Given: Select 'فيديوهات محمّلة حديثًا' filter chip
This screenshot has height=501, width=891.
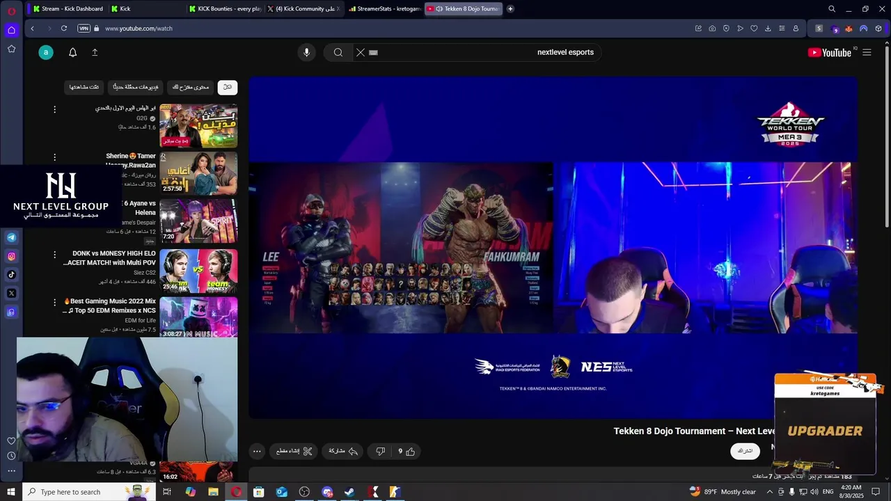Looking at the screenshot, I should point(136,87).
